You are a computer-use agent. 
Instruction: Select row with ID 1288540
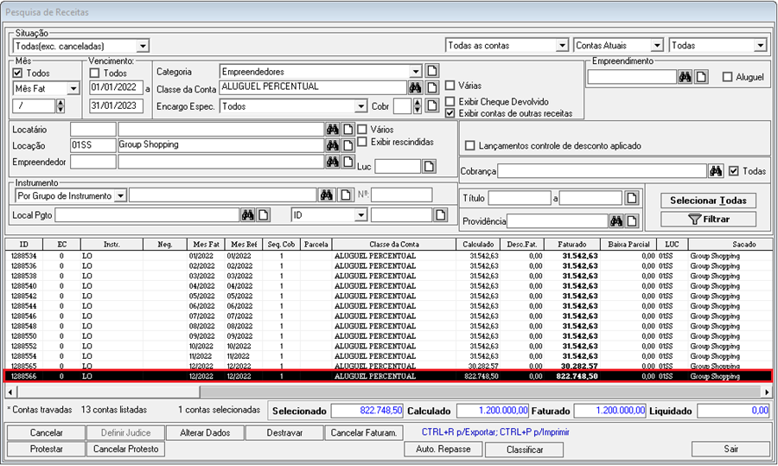(23, 285)
